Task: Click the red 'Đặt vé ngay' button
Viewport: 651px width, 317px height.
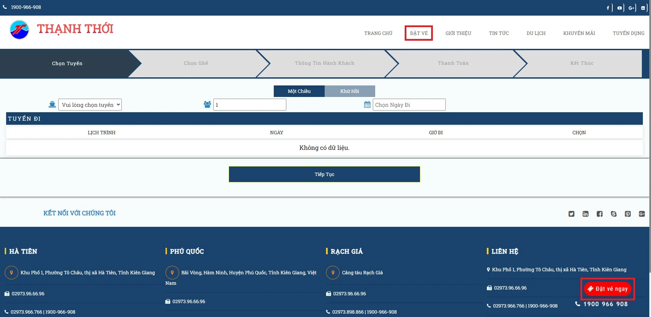Action: click(608, 289)
